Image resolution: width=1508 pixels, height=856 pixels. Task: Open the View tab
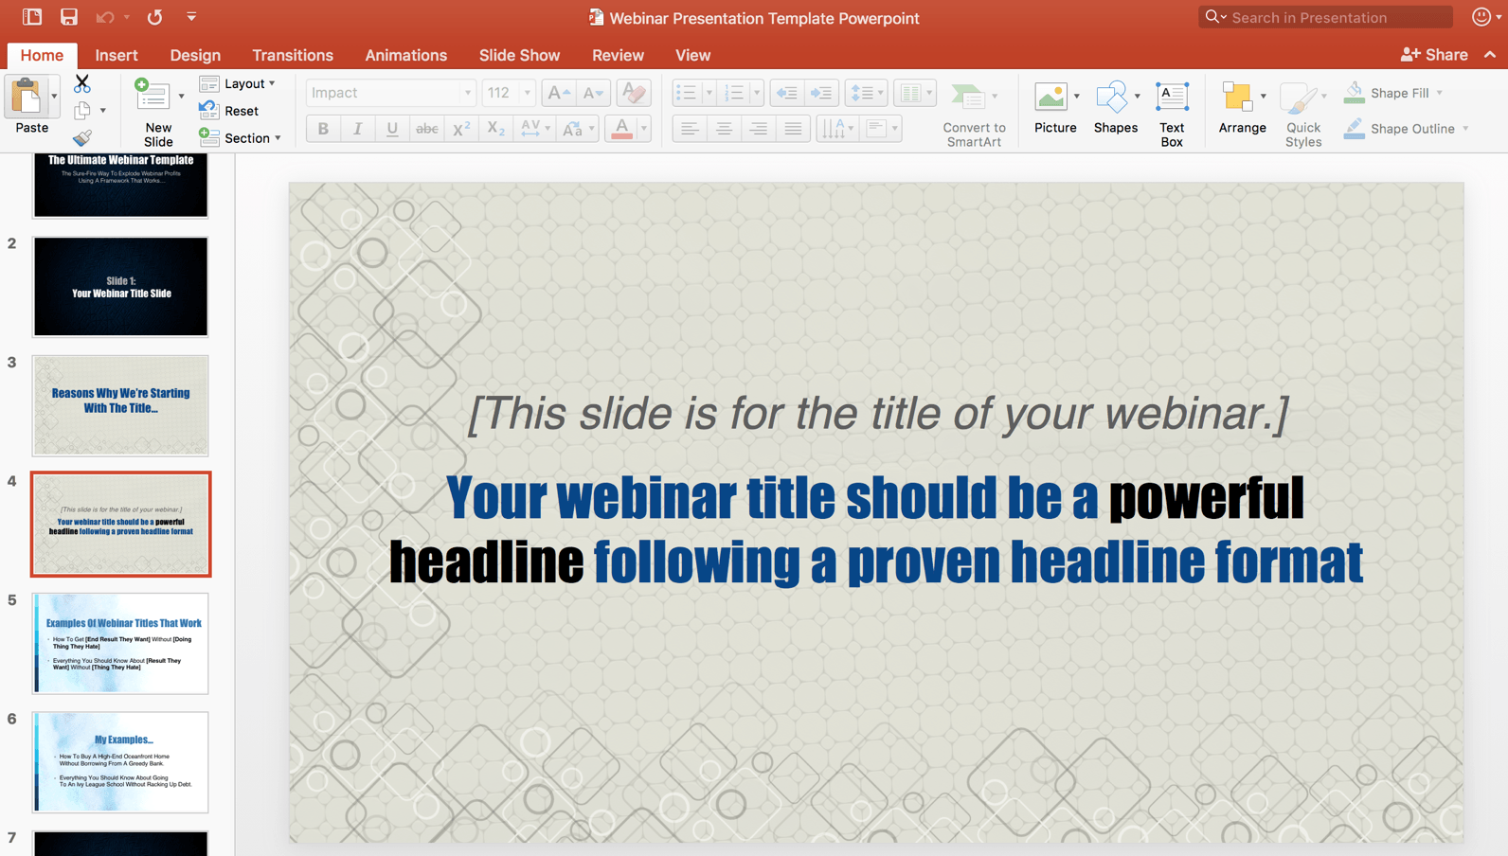coord(692,55)
